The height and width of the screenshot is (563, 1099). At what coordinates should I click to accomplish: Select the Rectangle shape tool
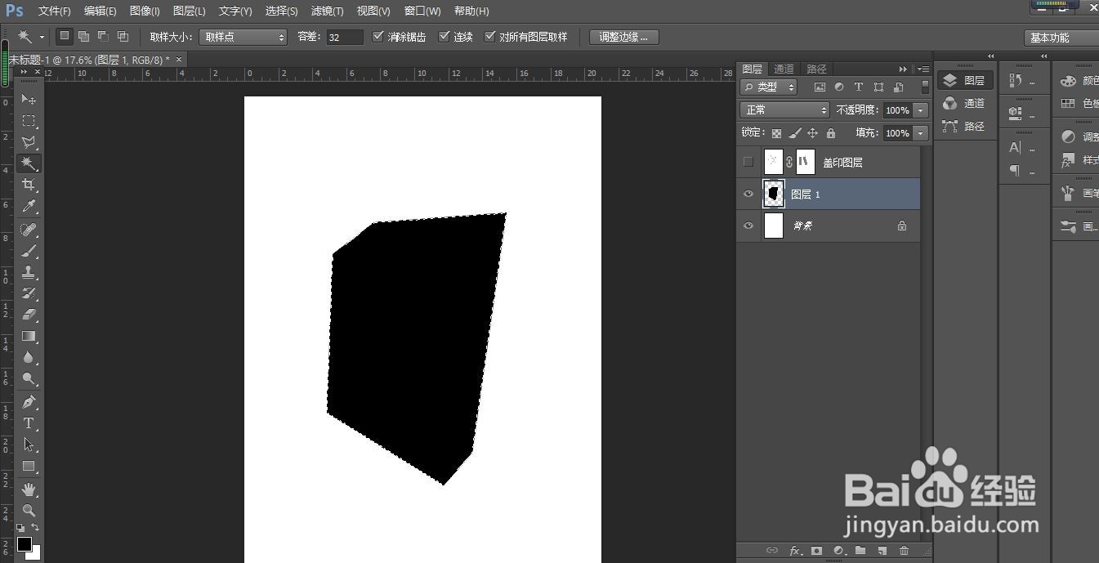(x=29, y=466)
